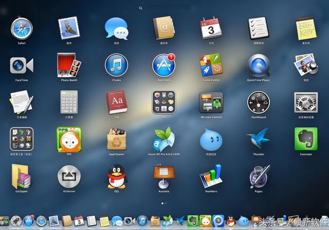This screenshot has height=230, width=329.
Task: Launch Axure RP Pro 6.0.0.2899
Action: click(x=164, y=139)
